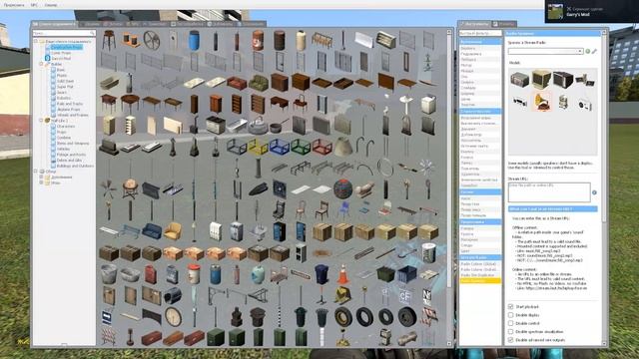
Task: Spawn the orange traffic cone prop
Action: point(342,274)
